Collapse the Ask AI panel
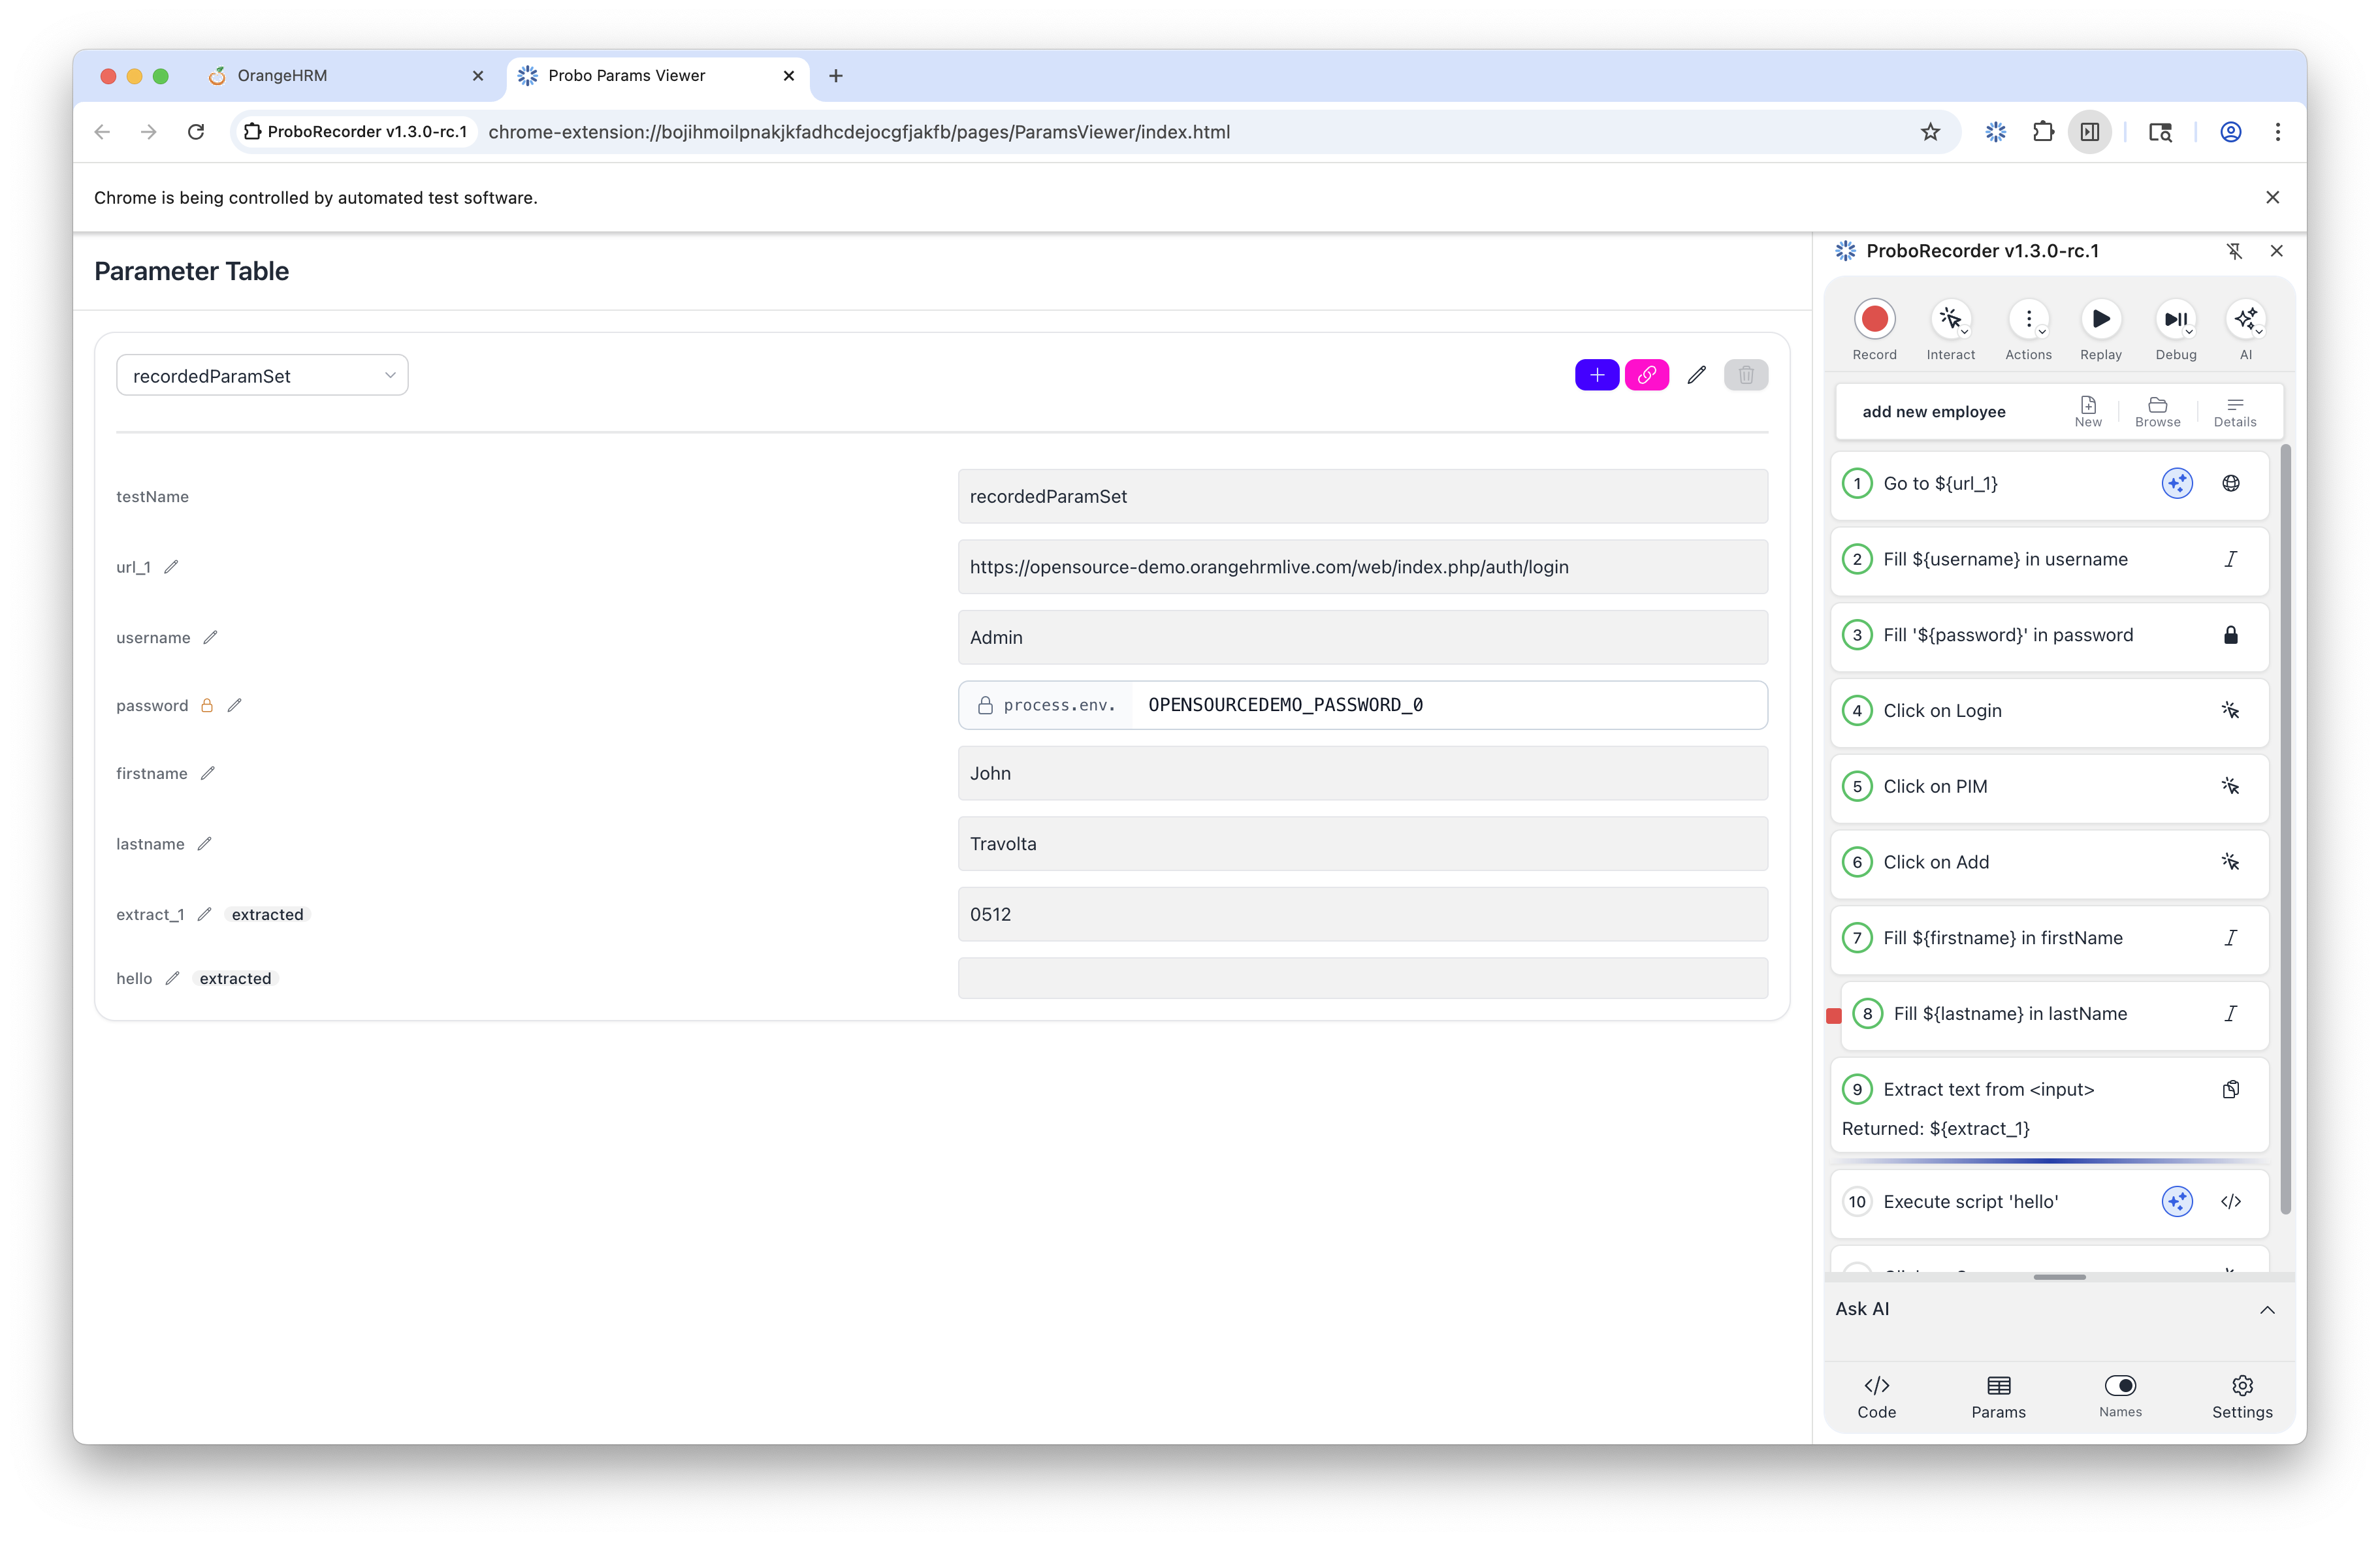 (2267, 1310)
